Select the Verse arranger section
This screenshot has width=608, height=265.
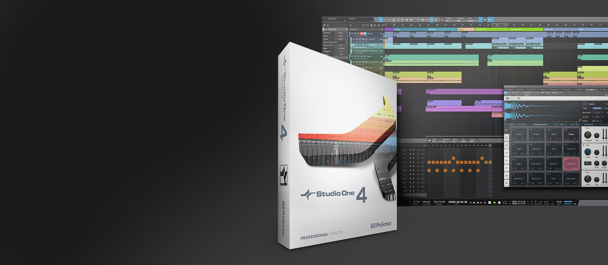pos(410,29)
